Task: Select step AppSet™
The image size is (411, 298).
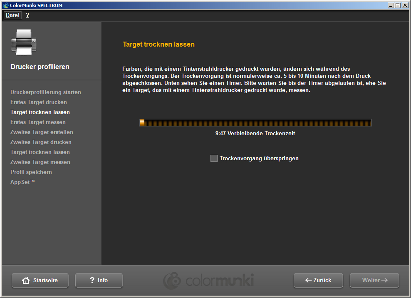Action: tap(22, 182)
